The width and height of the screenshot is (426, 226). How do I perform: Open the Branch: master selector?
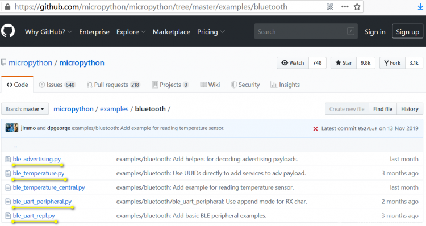(x=25, y=109)
